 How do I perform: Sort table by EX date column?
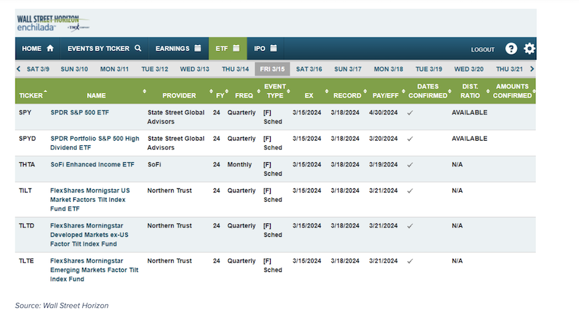[309, 96]
